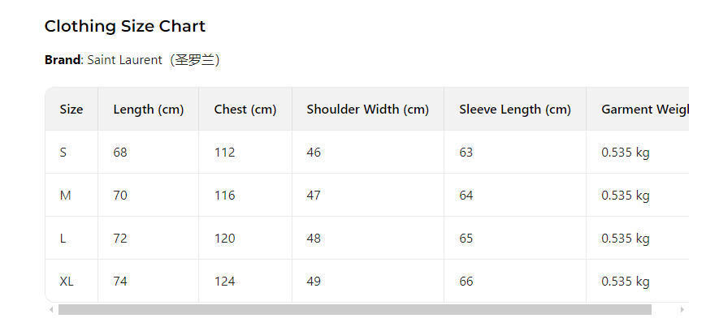Select the length value 74 cell
The height and width of the screenshot is (327, 706).
point(120,282)
